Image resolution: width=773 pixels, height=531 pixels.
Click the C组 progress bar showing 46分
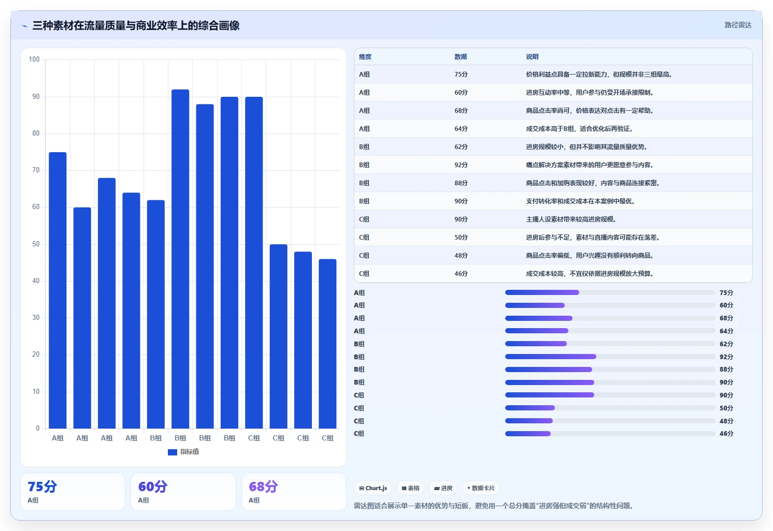[610, 434]
